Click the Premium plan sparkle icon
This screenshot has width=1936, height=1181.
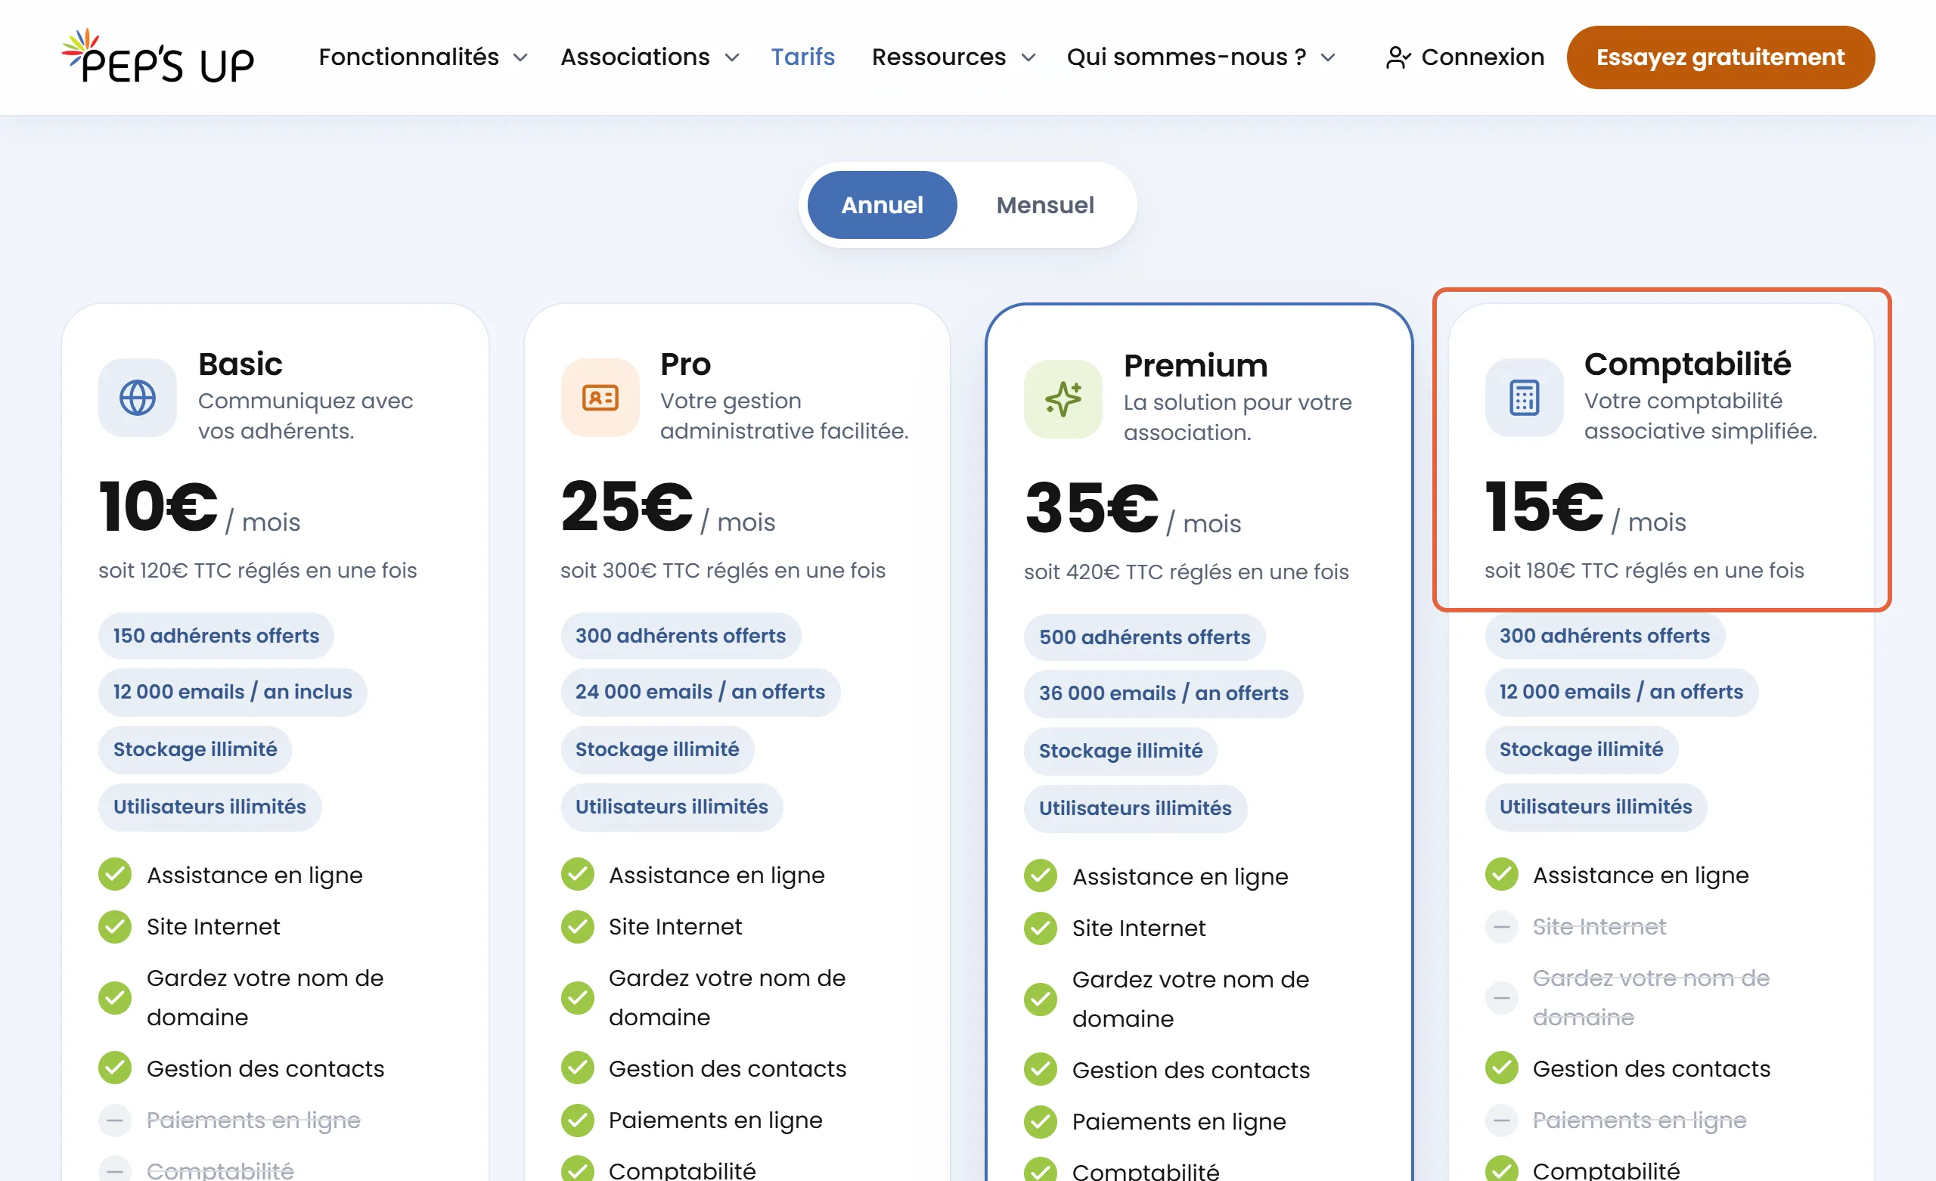(1063, 399)
